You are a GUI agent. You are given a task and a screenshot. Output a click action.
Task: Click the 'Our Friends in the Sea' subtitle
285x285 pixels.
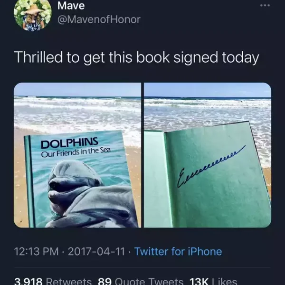76,152
